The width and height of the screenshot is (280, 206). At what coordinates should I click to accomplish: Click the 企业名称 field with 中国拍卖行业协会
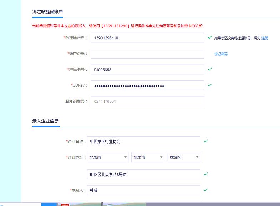tap(143, 141)
